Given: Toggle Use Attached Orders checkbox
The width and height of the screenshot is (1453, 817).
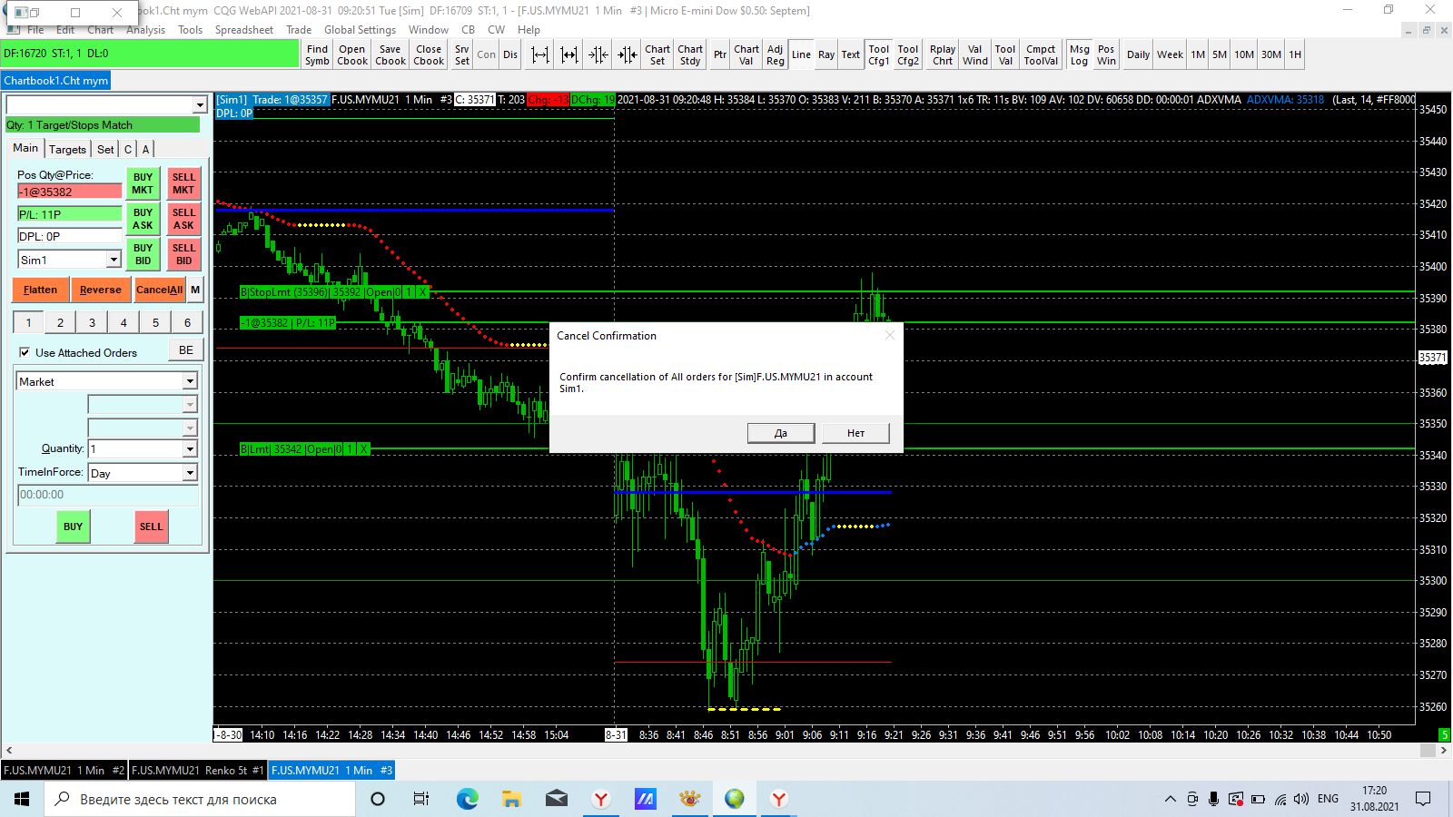Looking at the screenshot, I should click(25, 352).
